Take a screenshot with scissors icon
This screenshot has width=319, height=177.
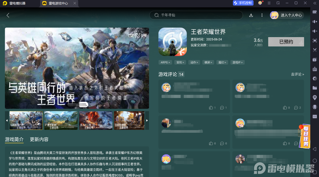coord(315,50)
